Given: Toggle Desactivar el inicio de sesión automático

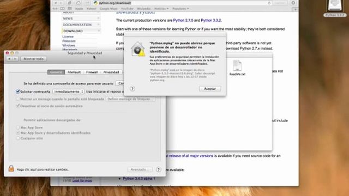Looking at the screenshot, I should tap(17, 106).
